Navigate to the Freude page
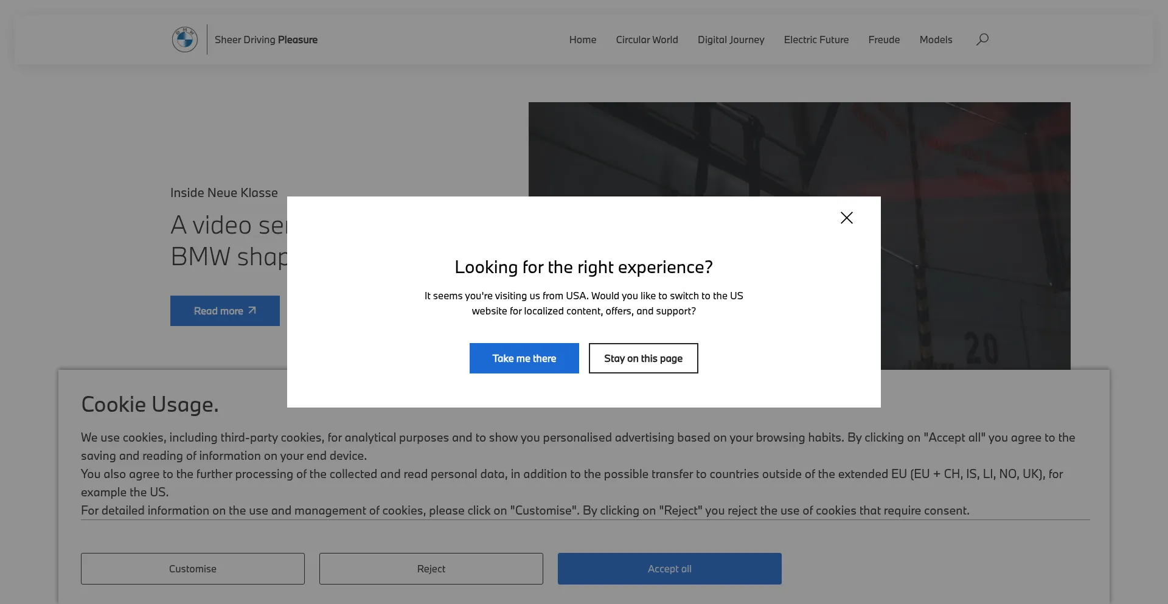 point(883,40)
